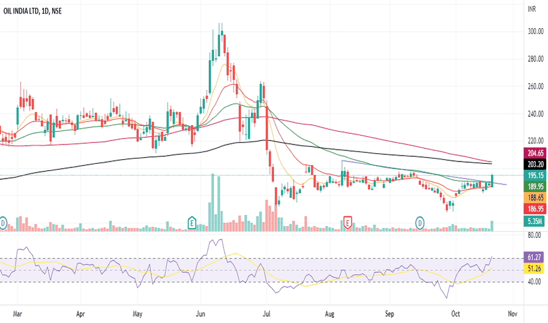Click the purple 61.27 RSI value label
548x323 pixels.
pyautogui.click(x=534, y=257)
